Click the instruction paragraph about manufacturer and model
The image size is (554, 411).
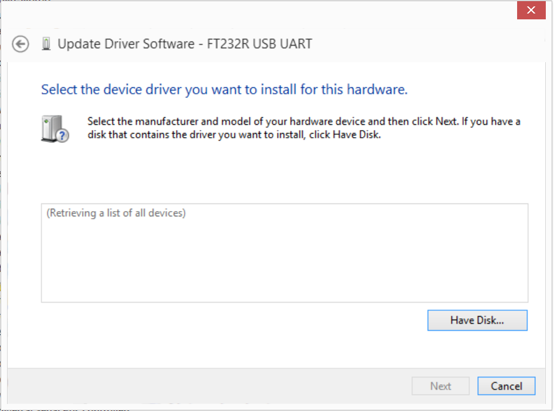click(x=304, y=128)
